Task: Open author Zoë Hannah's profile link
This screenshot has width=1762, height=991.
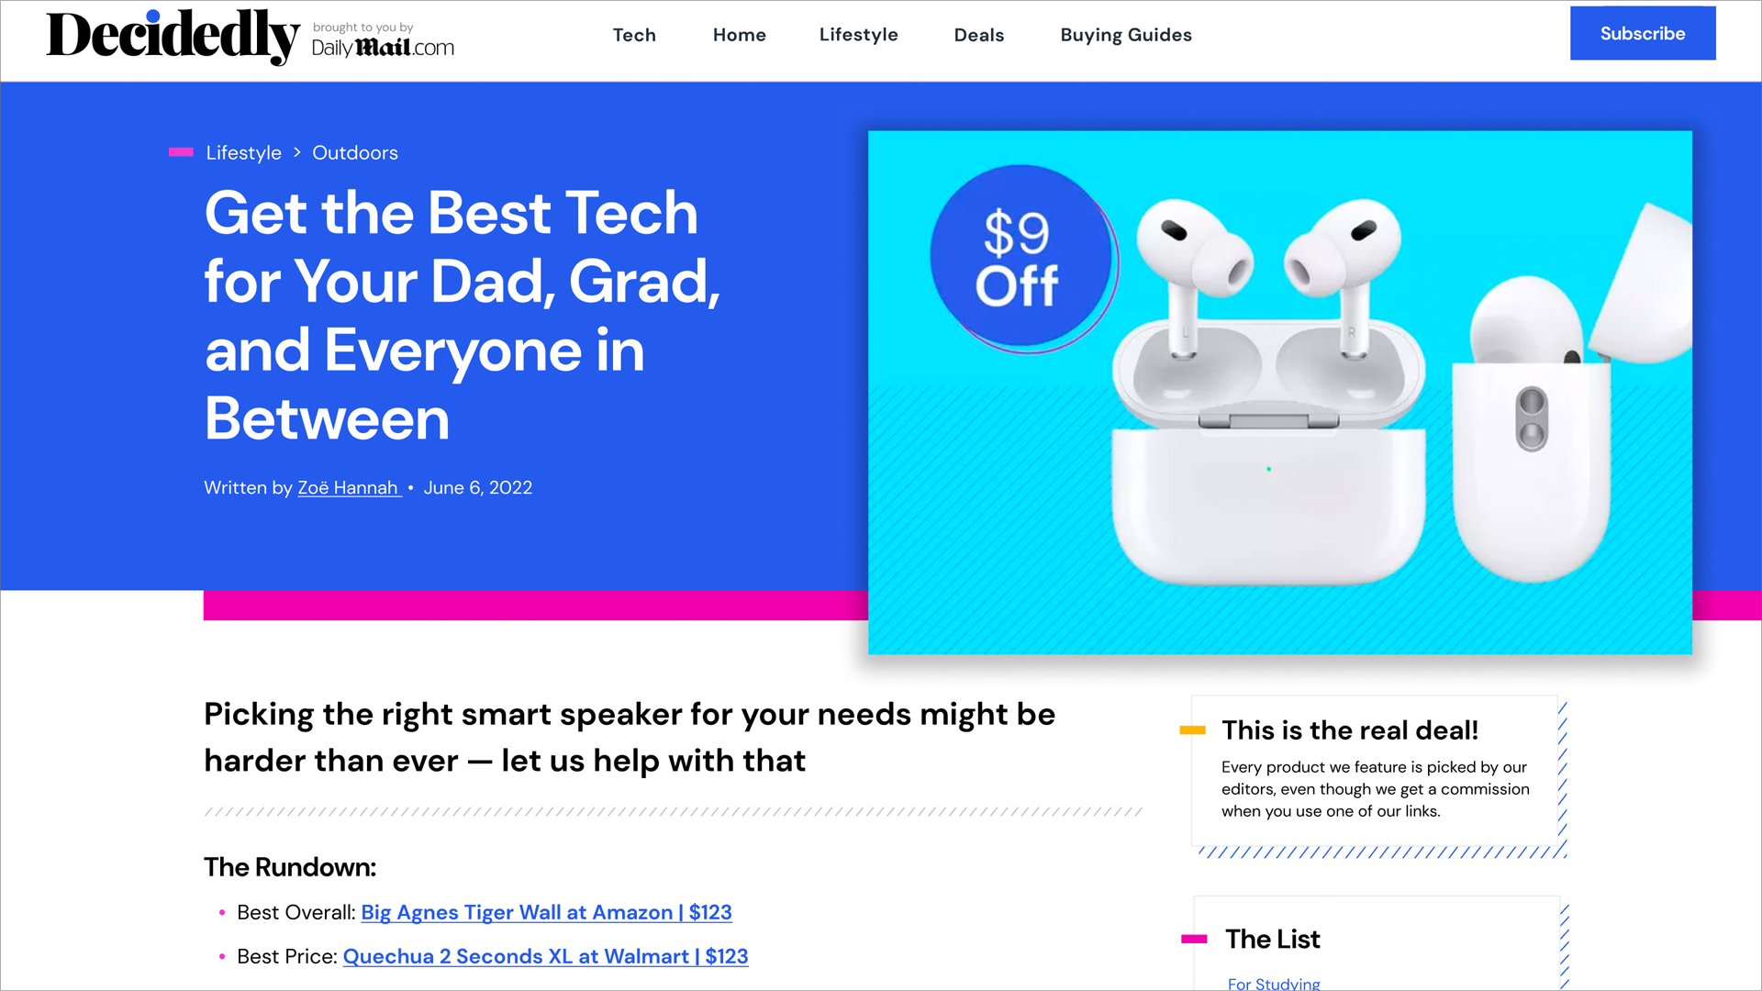Action: [x=349, y=488]
